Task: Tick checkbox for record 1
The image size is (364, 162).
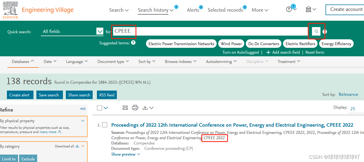Action: [x=105, y=125]
